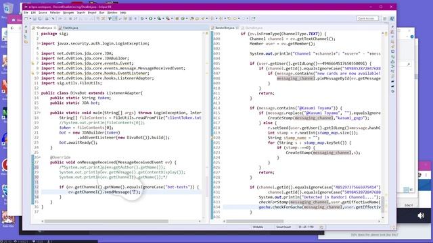This screenshot has height=243, width=433.
Task: Click the Previous Annotation arrow icon
Action: click(x=221, y=18)
